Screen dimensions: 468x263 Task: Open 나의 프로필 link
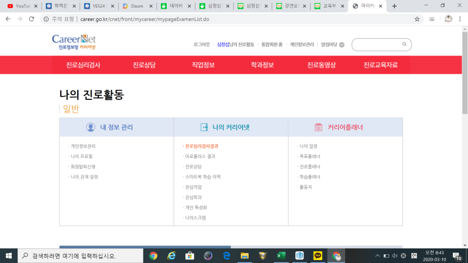coord(81,156)
